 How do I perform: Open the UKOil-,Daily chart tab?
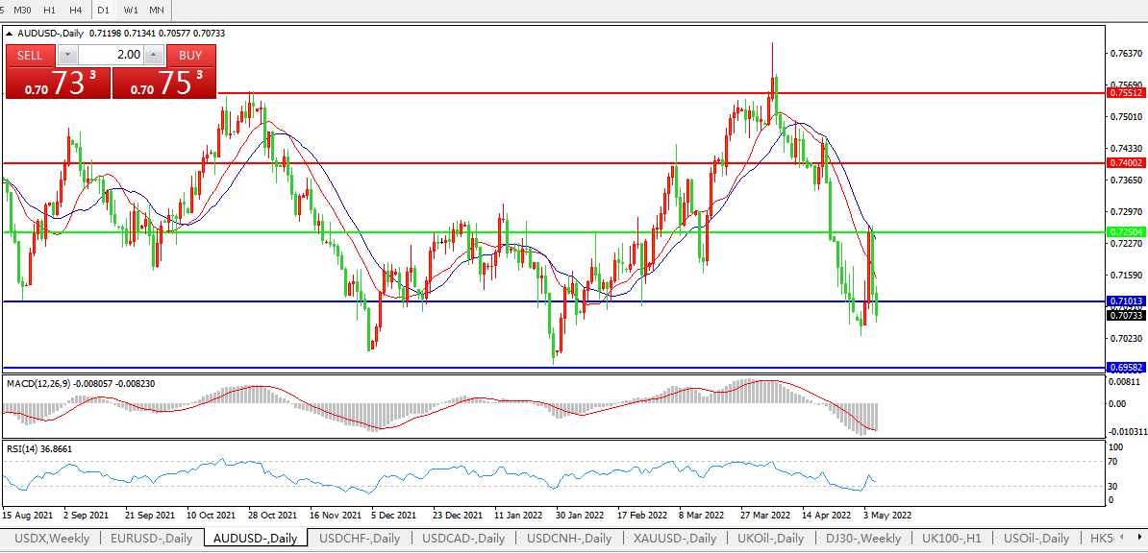770,539
